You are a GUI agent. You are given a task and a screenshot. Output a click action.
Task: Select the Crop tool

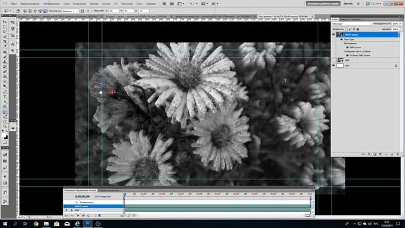point(5,42)
